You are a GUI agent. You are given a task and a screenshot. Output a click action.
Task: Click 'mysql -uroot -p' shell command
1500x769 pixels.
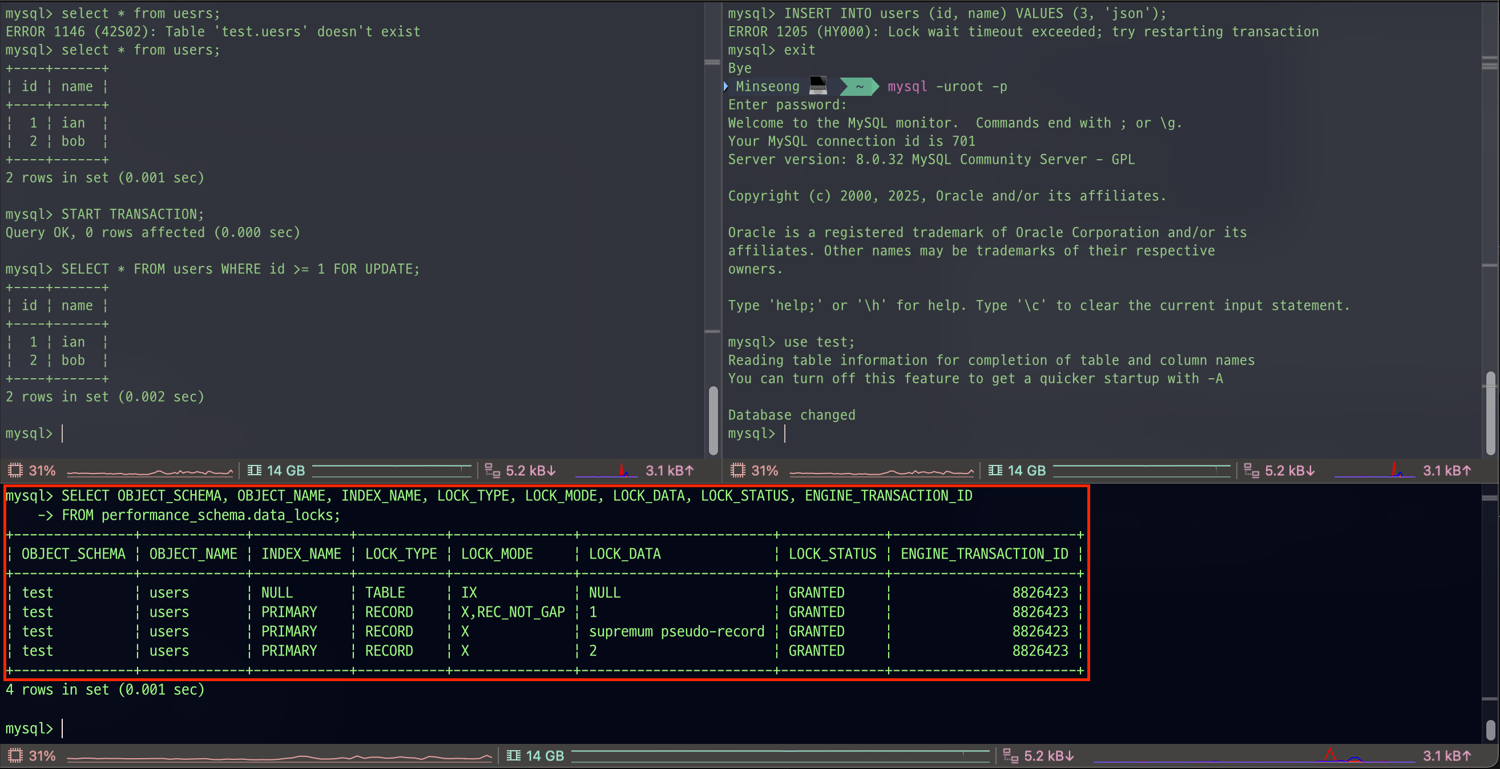(947, 87)
